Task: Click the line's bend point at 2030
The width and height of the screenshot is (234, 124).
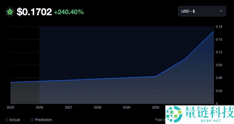Action: click(x=155, y=76)
